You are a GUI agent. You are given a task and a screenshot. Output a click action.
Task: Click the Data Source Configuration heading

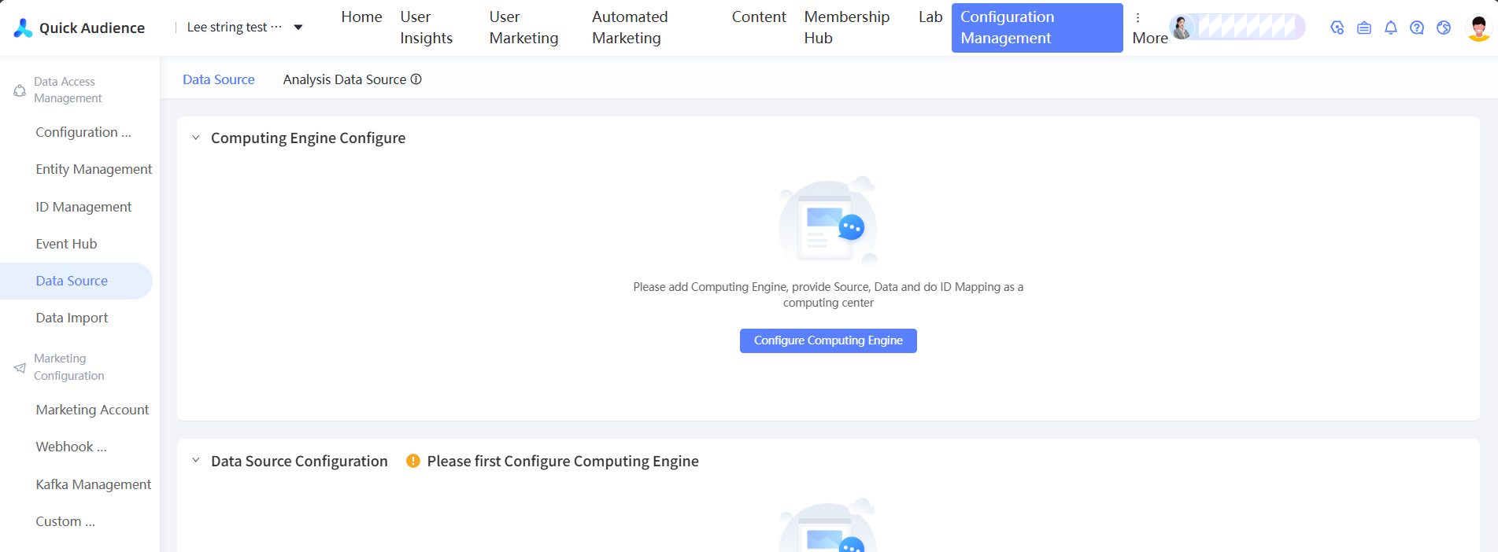(x=299, y=461)
